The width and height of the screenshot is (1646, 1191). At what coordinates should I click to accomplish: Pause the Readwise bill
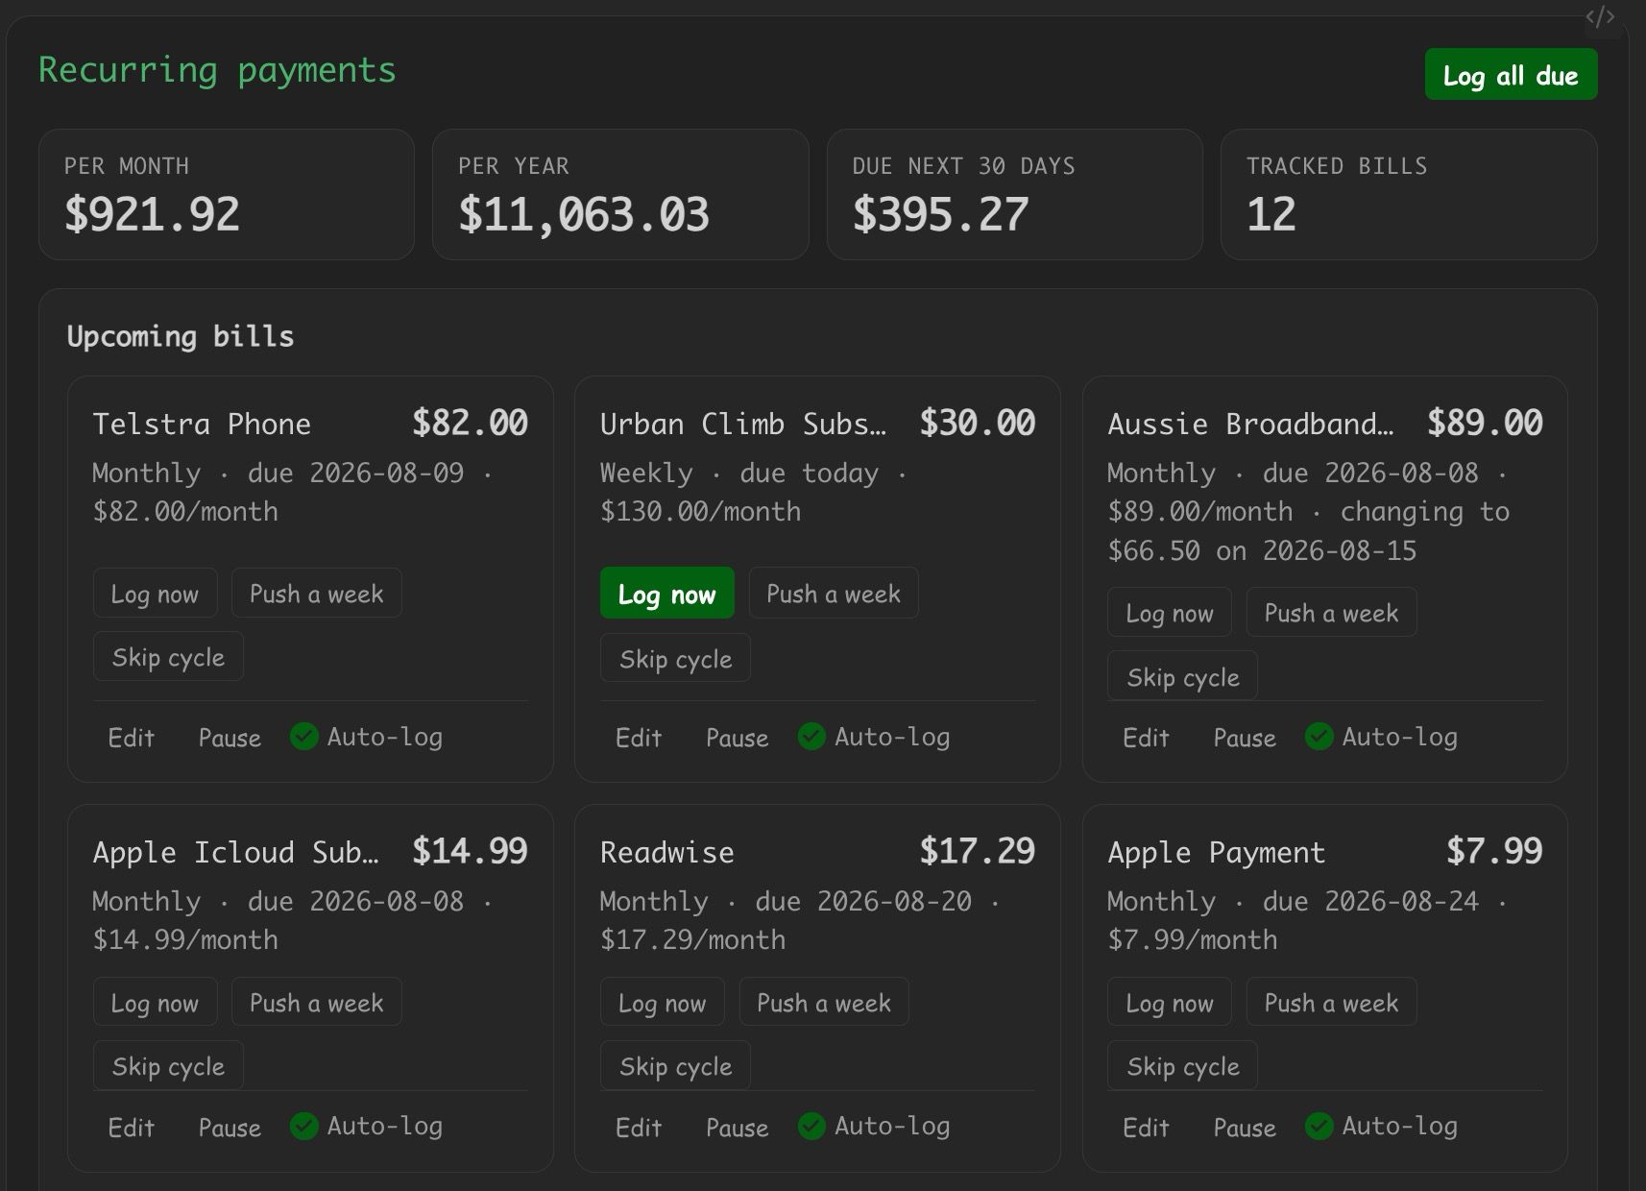point(737,1127)
